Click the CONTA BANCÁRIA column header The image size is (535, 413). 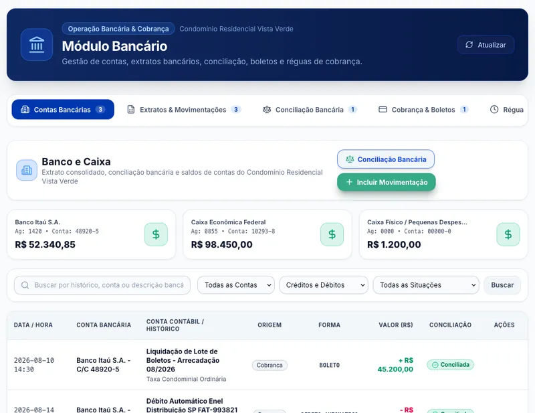tap(104, 325)
